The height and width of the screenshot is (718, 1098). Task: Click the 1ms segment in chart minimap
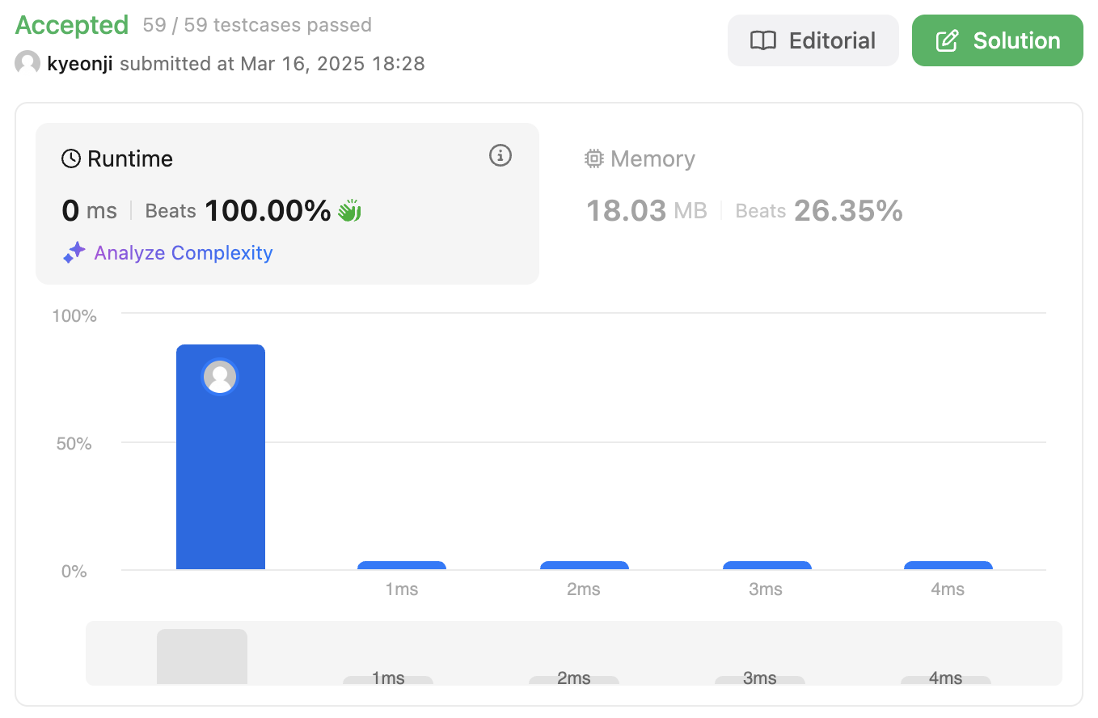click(x=388, y=680)
